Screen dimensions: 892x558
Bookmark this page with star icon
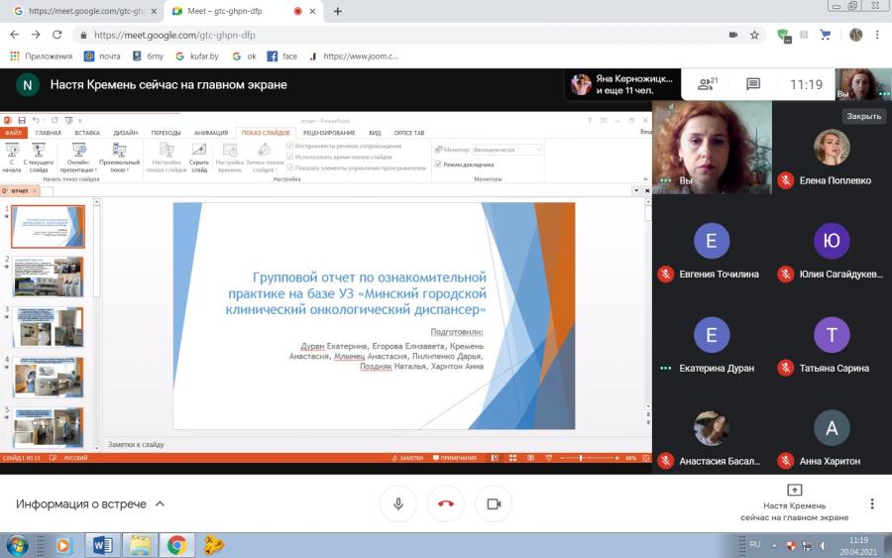754,35
